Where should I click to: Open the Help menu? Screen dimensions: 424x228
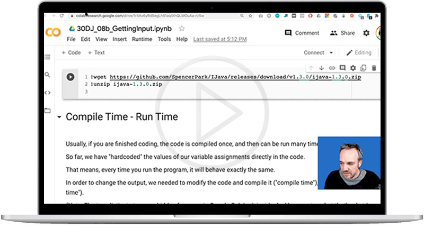pos(182,39)
